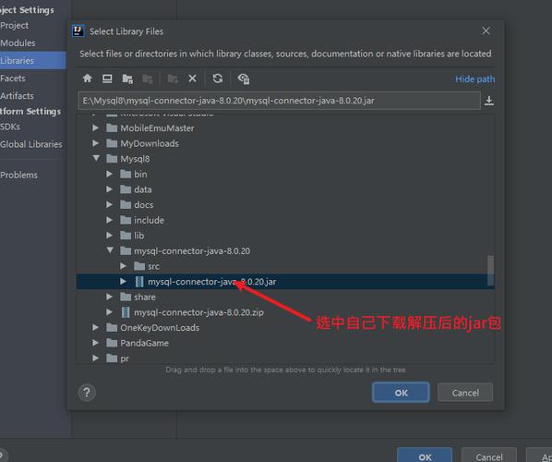
Task: Expand the bin folder
Action: 110,174
